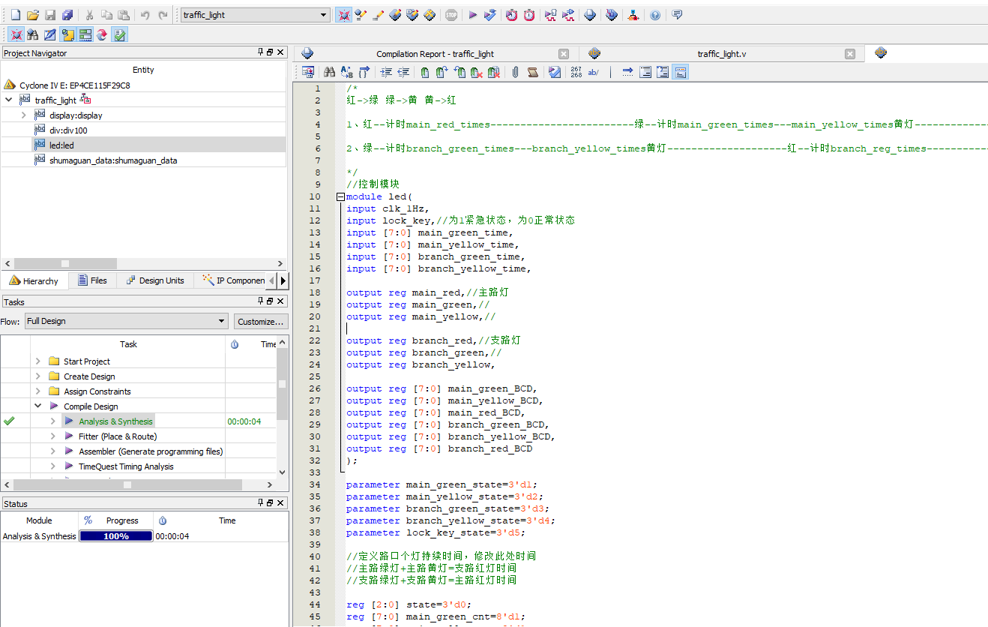Close the traffic_light.v tab
Screen dimensions: 988x627
849,54
